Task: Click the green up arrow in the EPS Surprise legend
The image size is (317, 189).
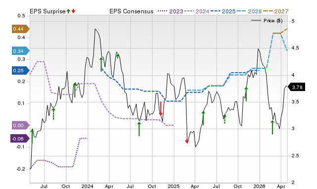Action: click(x=68, y=11)
